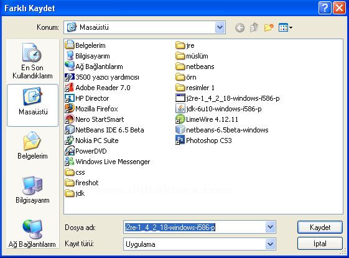Select LimeWire 4.12.11 shortcut
Image resolution: width=349 pixels, height=258 pixels.
[207, 119]
